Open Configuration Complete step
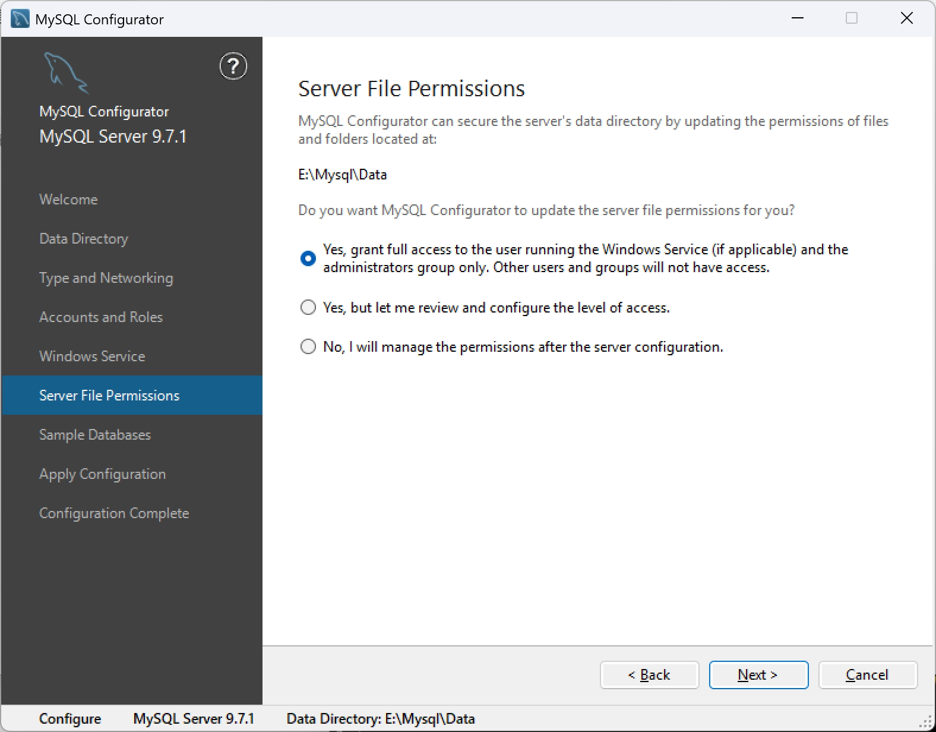 point(114,513)
